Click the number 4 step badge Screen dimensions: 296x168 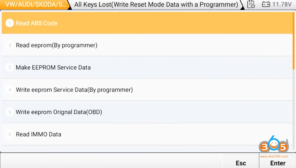pyautogui.click(x=10, y=90)
